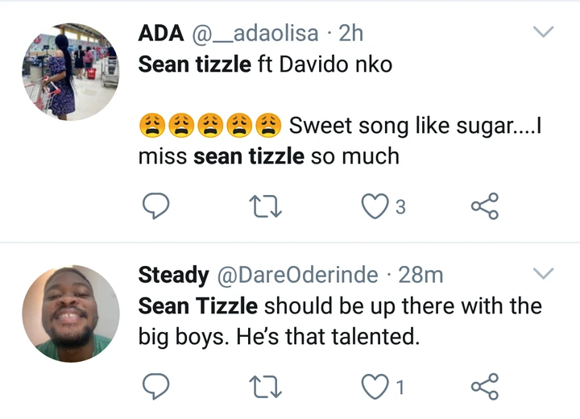This screenshot has height=419, width=580.
Task: Click the Steady display name
Action: pos(173,276)
